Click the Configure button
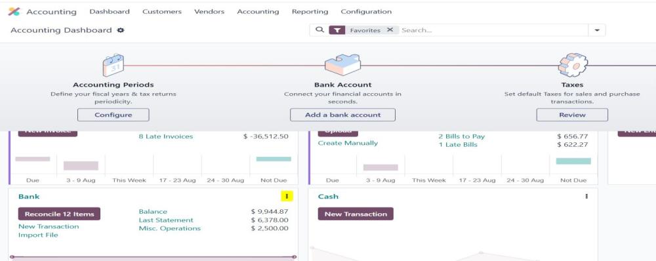 coord(113,115)
